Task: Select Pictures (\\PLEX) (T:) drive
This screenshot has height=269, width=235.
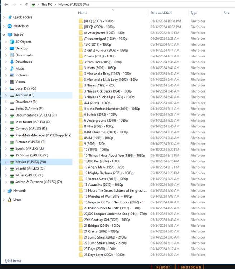Action: point(30,142)
